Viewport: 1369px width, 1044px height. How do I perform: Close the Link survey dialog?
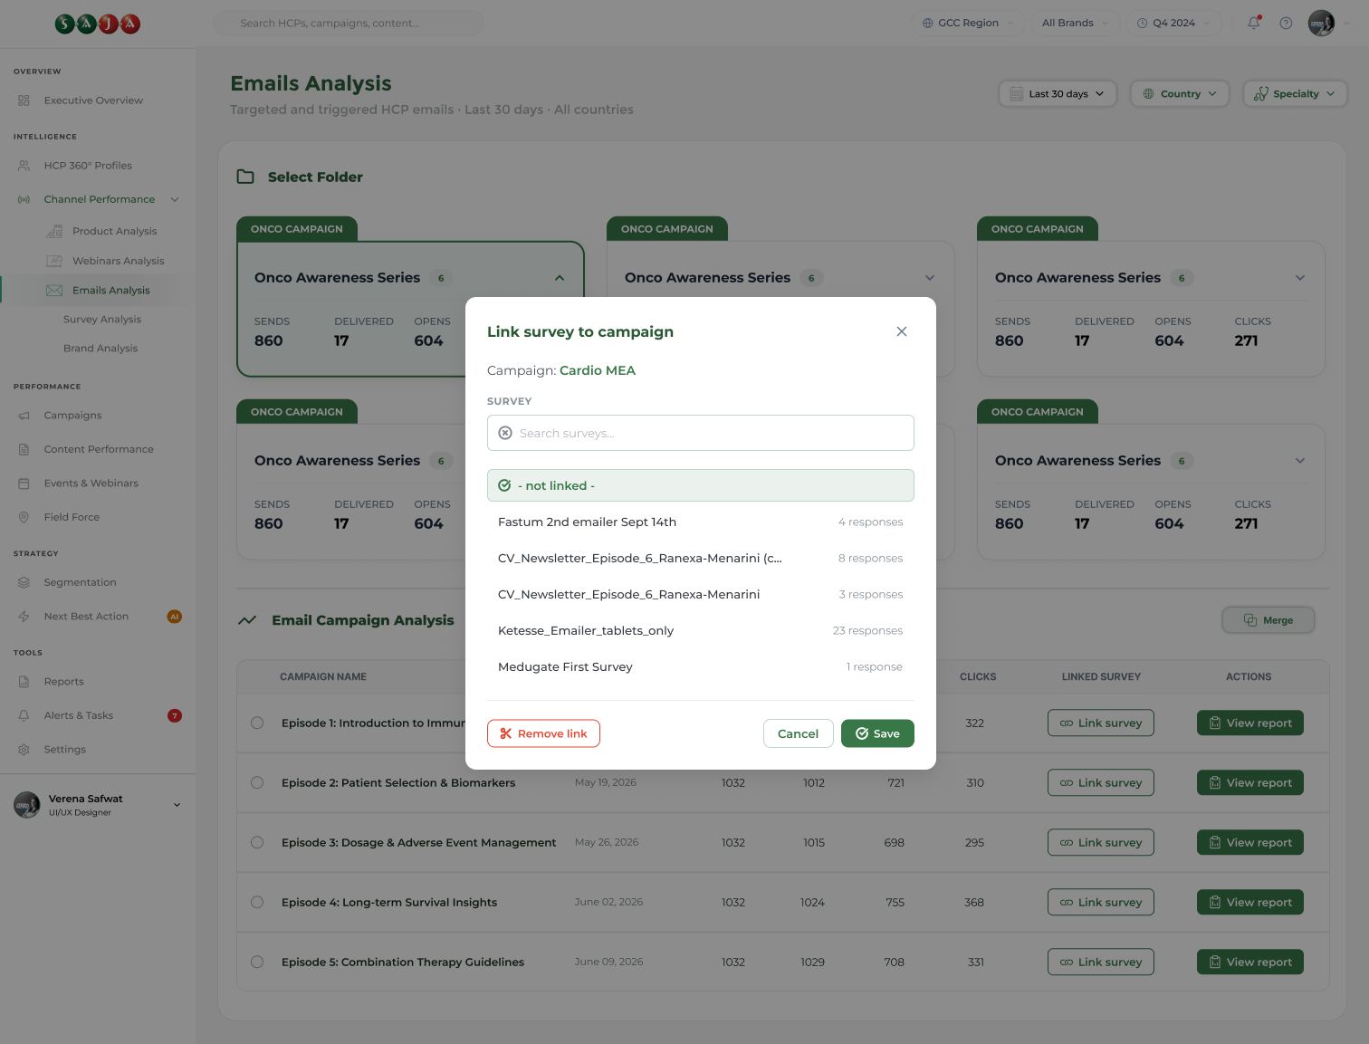pos(902,331)
